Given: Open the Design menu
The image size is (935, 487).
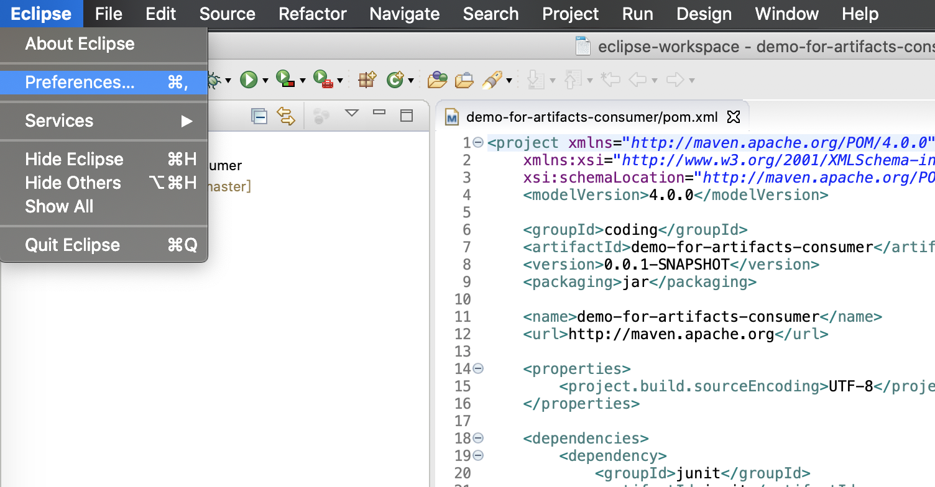Looking at the screenshot, I should (704, 14).
